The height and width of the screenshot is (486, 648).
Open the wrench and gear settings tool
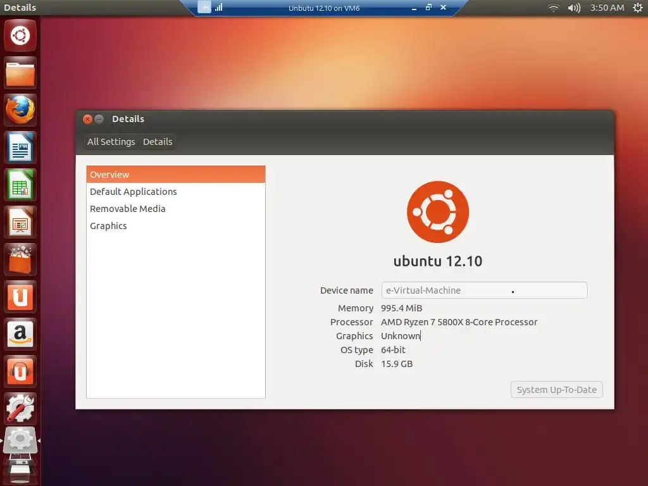pyautogui.click(x=20, y=409)
